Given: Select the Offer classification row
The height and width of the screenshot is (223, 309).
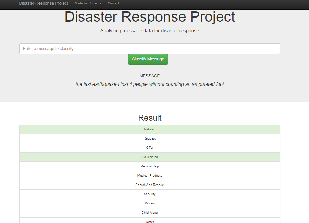Looking at the screenshot, I should tap(150, 148).
